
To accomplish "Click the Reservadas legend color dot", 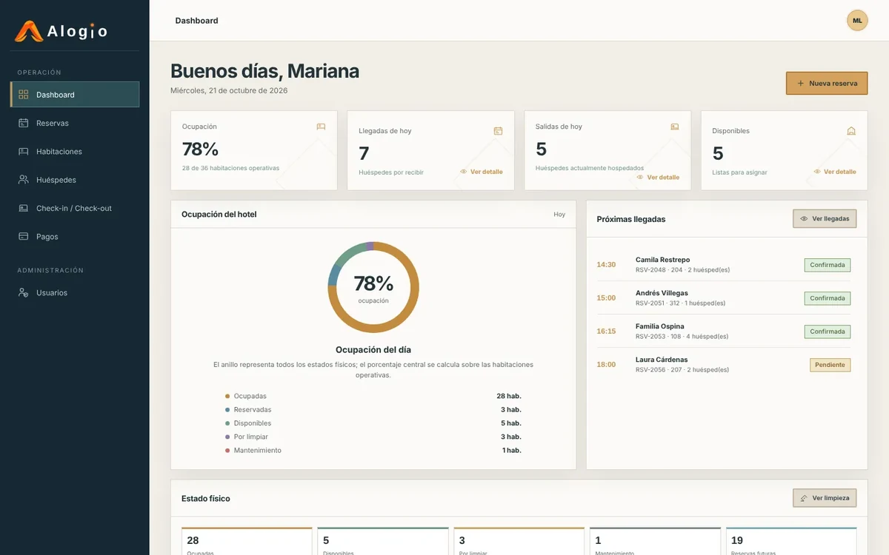I will [x=227, y=410].
